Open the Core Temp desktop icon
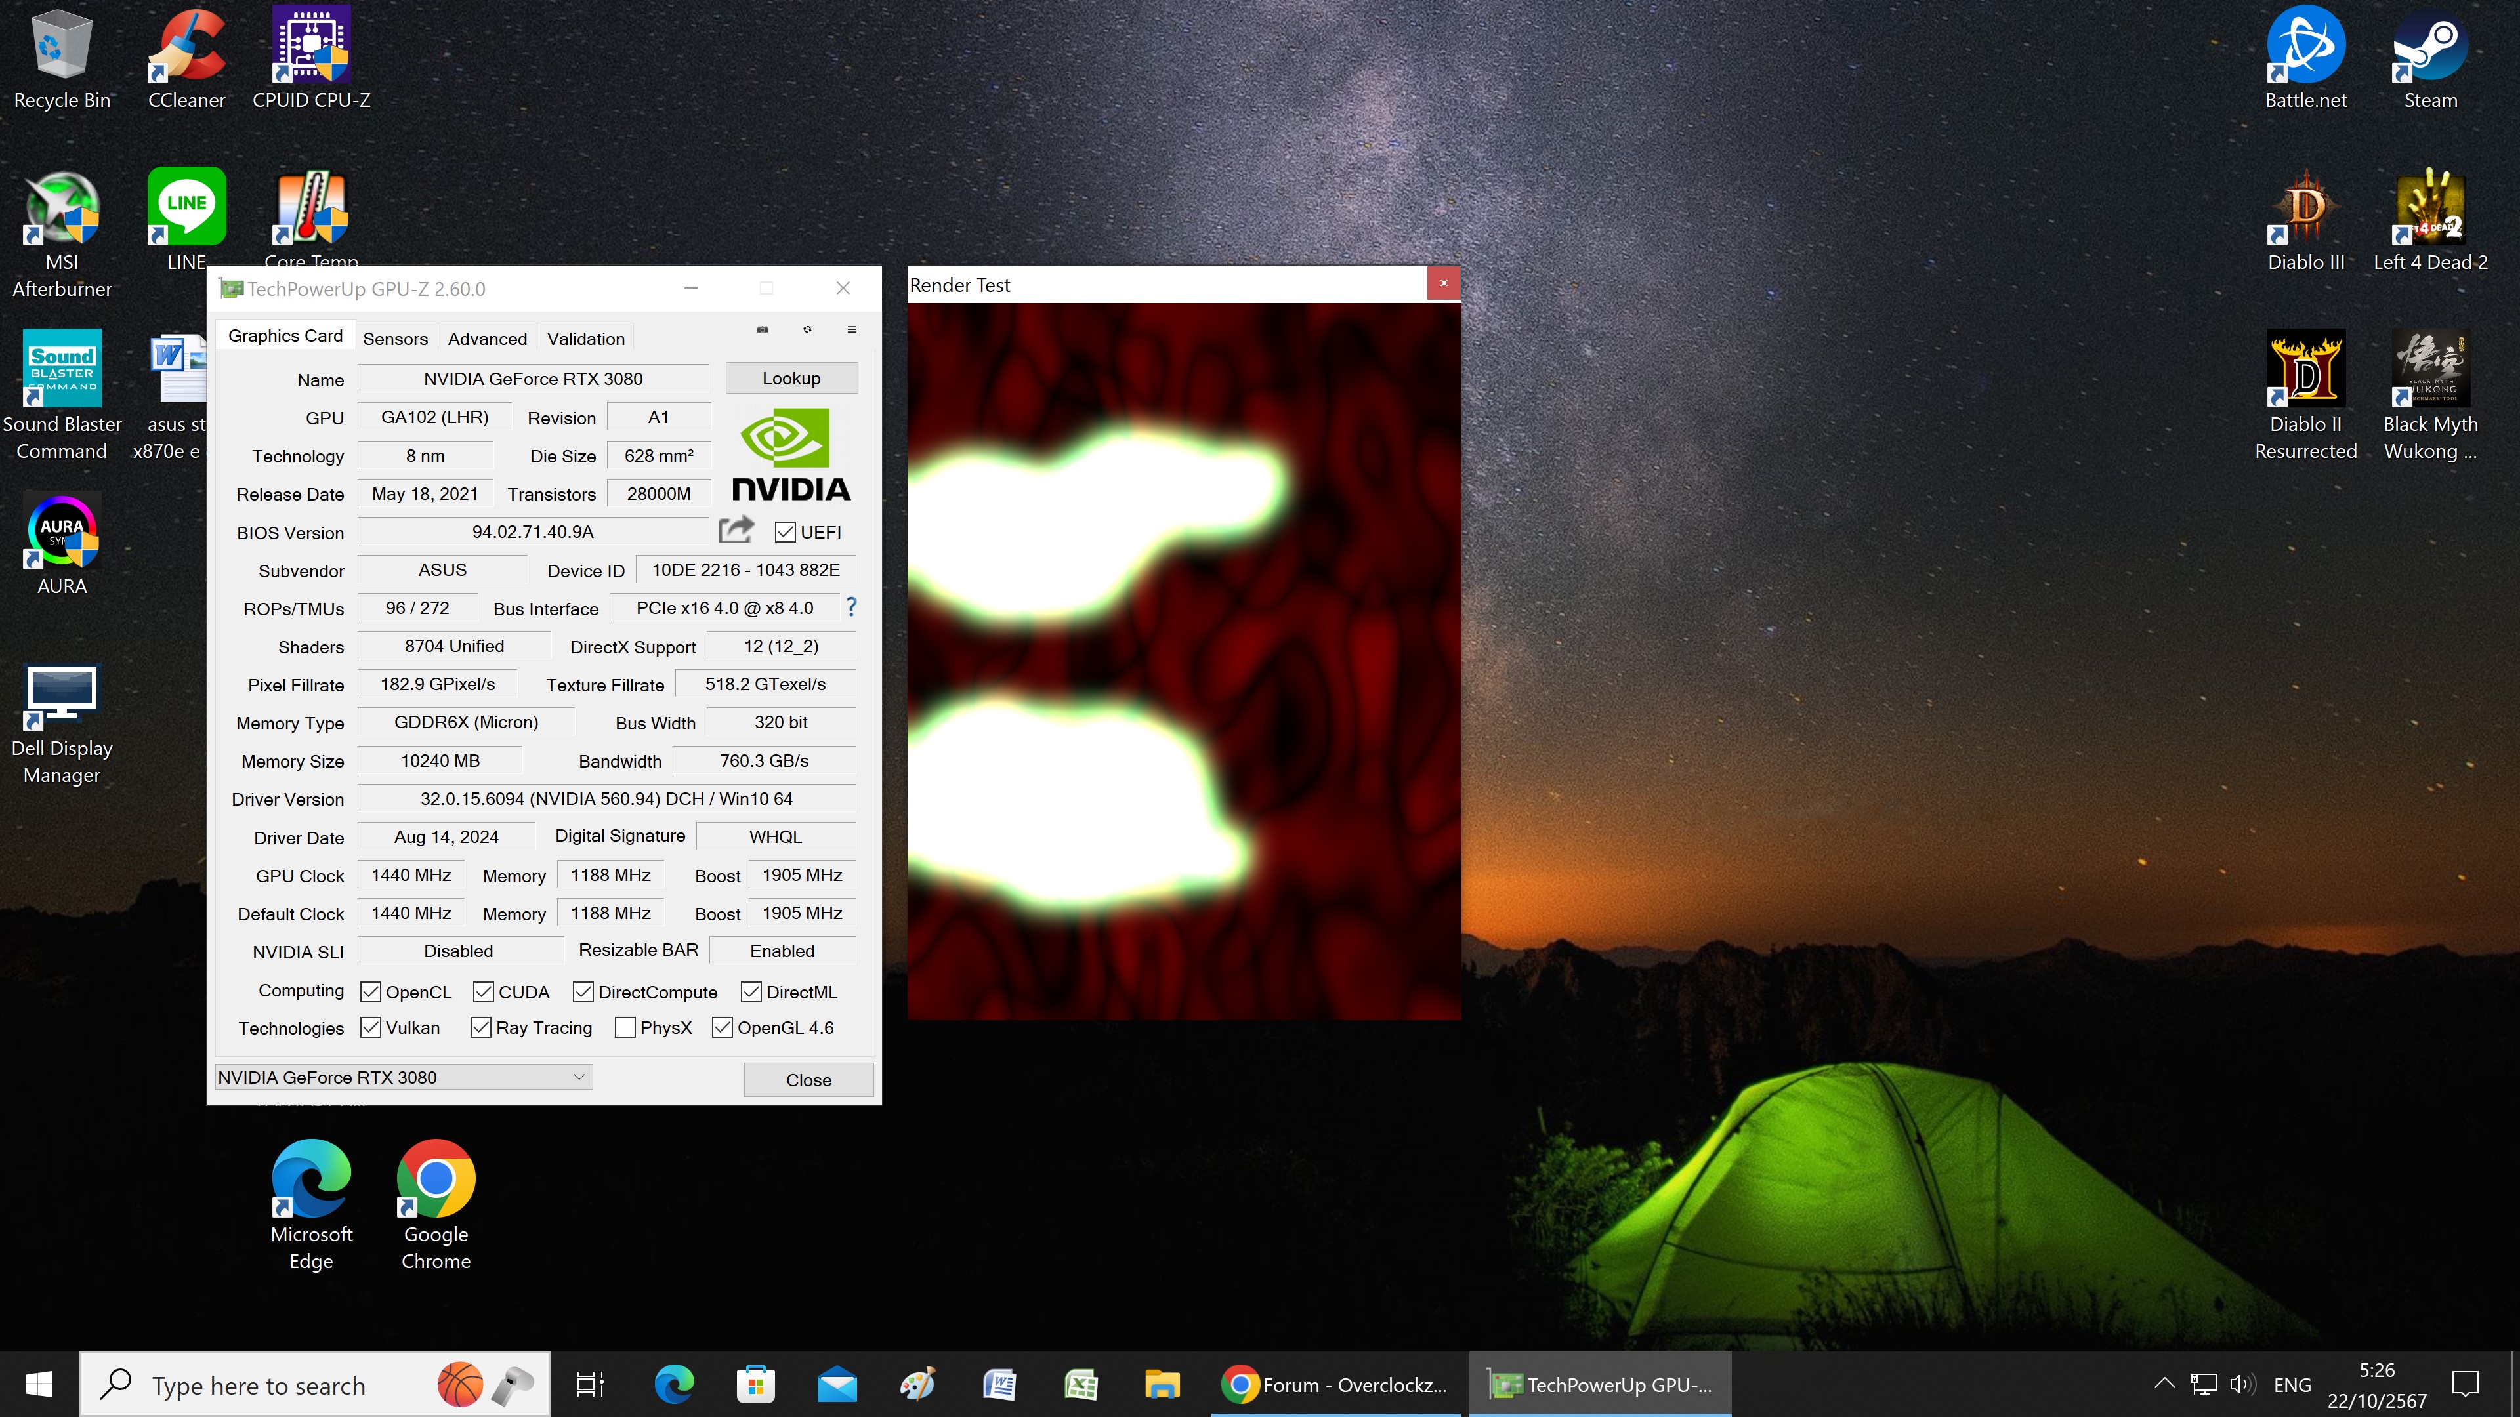This screenshot has width=2520, height=1417. 311,217
